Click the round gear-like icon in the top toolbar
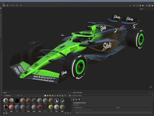The height and width of the screenshot is (116, 154). pos(21,5)
